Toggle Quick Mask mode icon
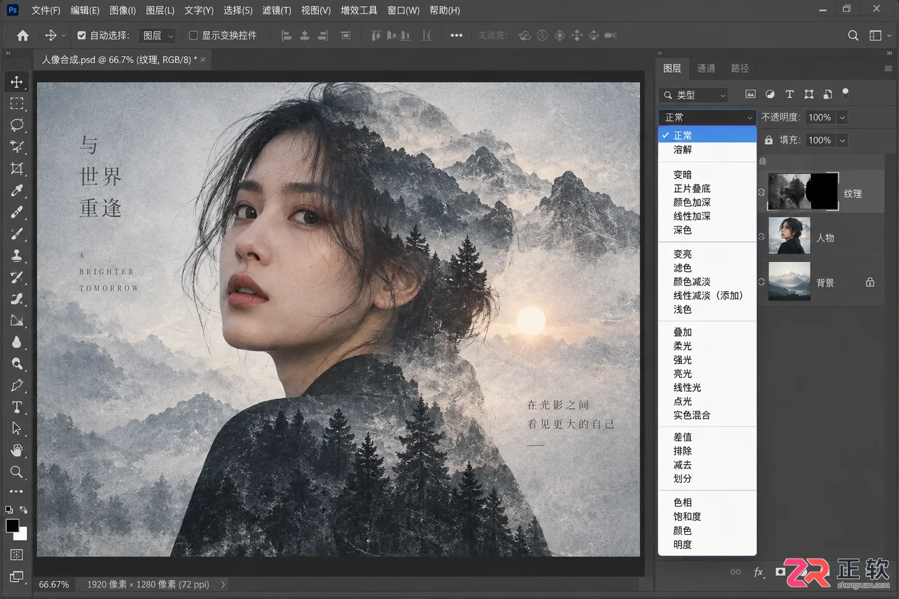The image size is (899, 599). (x=17, y=555)
